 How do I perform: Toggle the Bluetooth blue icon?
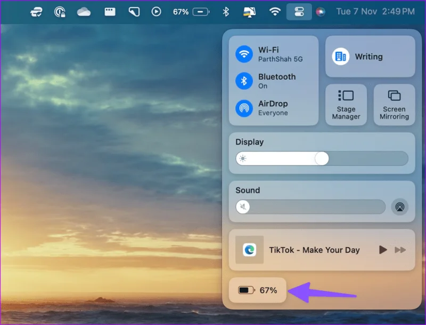coord(244,81)
